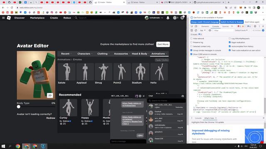
Task: Switch to DevTools Elements tab
Action: 205,26
